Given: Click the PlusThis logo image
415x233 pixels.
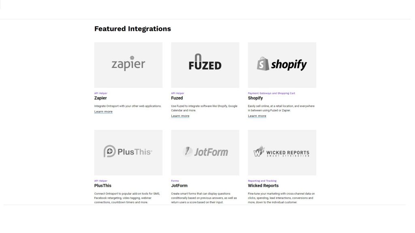Looking at the screenshot, I should tap(128, 152).
